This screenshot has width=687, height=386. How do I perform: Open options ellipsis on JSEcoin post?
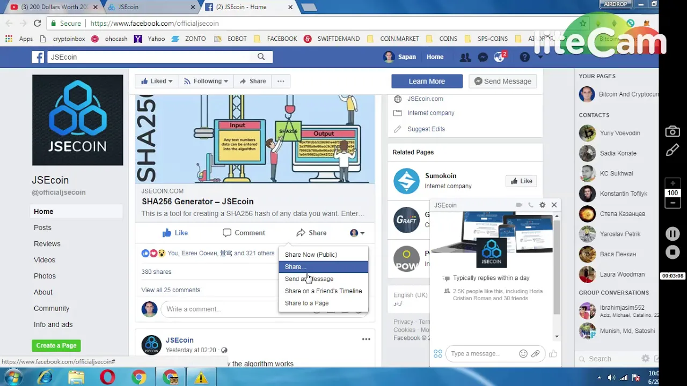point(366,339)
